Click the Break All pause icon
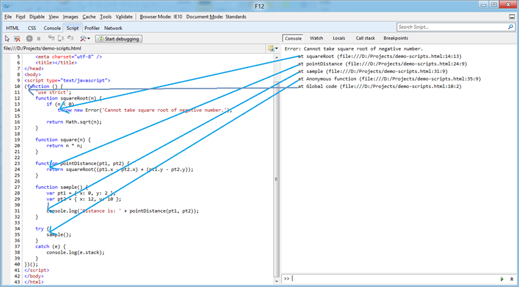This screenshot has height=287, width=519. [x=38, y=39]
